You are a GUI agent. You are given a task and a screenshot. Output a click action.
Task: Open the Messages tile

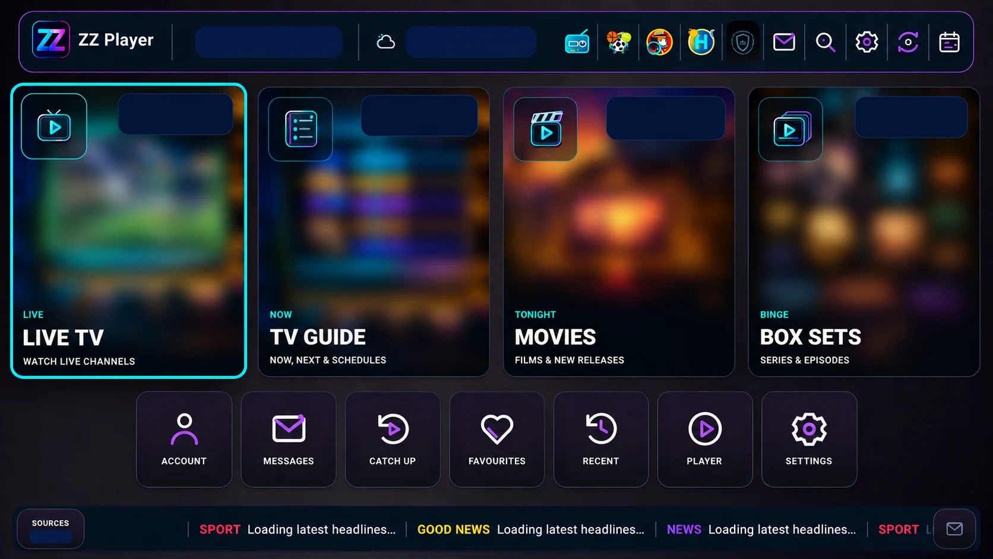289,439
